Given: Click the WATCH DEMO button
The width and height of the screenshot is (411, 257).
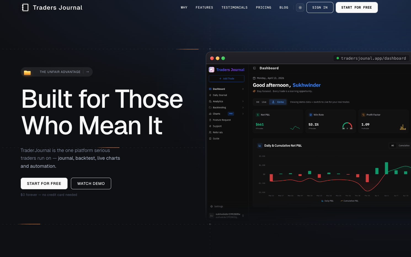Looking at the screenshot, I should 91,183.
